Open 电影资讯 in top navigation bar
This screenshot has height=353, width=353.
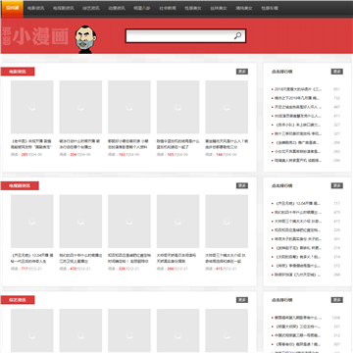click(x=36, y=8)
